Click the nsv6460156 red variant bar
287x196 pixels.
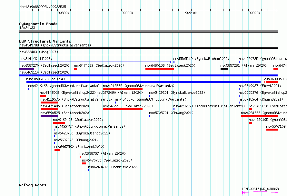(x=160, y=69)
